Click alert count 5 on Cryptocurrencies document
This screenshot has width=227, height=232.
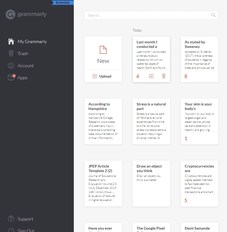[186, 200]
